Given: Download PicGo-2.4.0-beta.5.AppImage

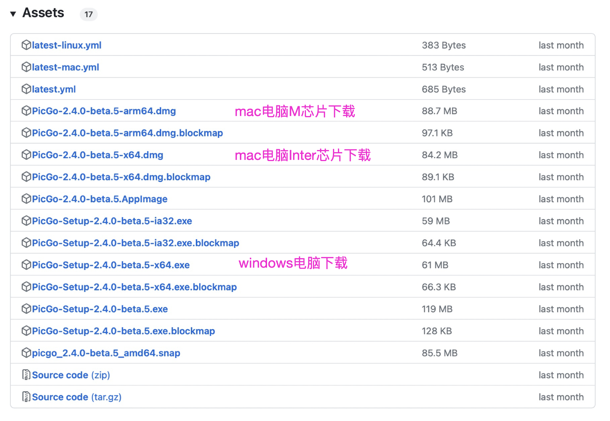Looking at the screenshot, I should pos(100,199).
